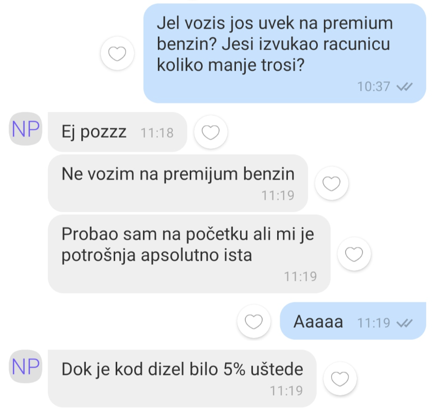The height and width of the screenshot is (412, 435).
Task: Tap the 11:19 timestamp on dizel message
Action: point(286,391)
